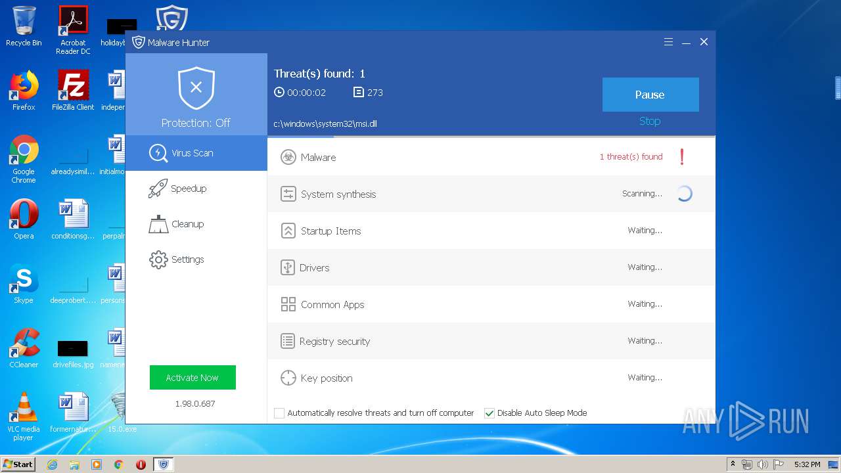Click the red exclamation threat alert icon

(x=682, y=157)
